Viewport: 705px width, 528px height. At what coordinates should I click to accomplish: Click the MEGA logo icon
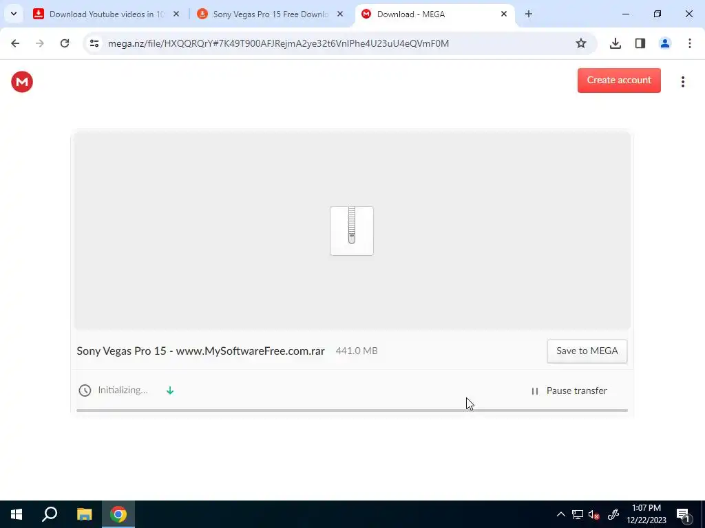(x=22, y=82)
